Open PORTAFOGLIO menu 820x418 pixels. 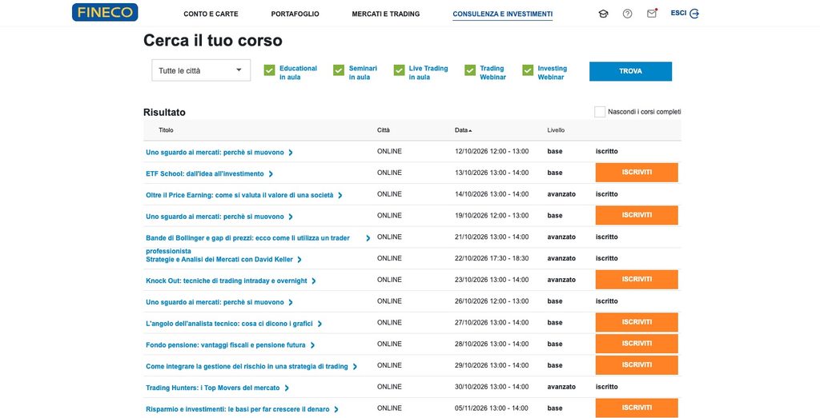[295, 14]
